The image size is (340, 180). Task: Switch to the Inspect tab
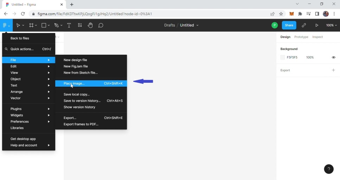[317, 37]
